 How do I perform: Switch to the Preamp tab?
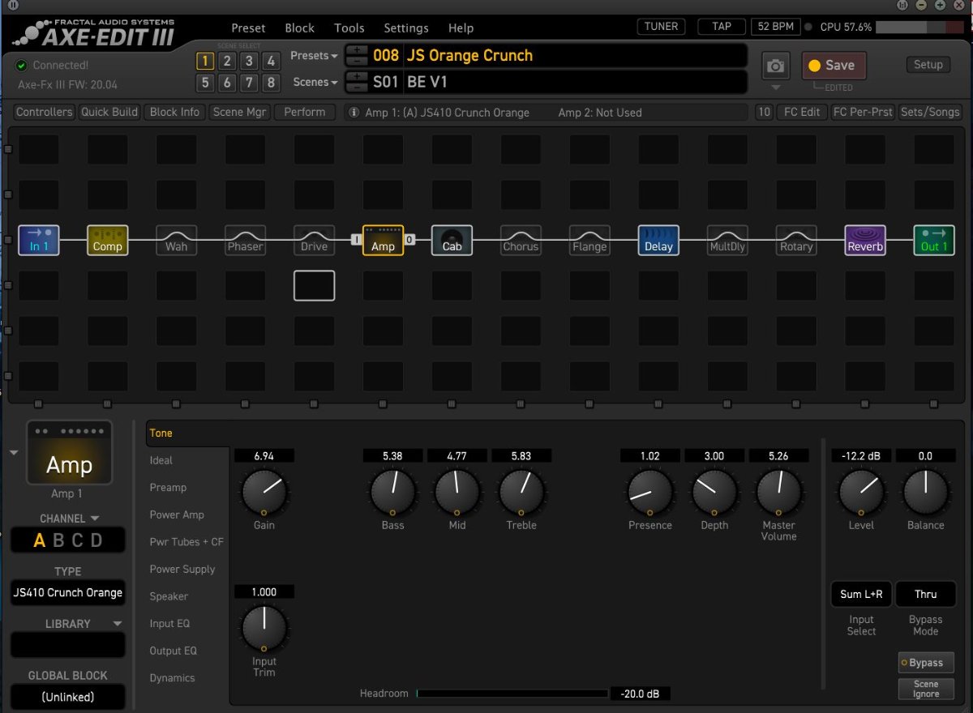coord(168,488)
